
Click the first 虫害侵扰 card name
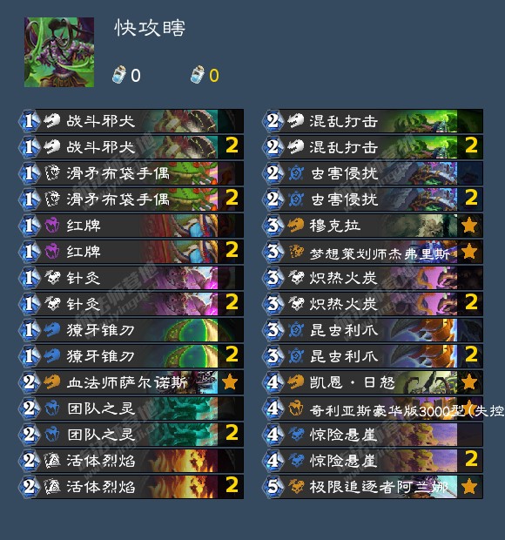pos(344,173)
